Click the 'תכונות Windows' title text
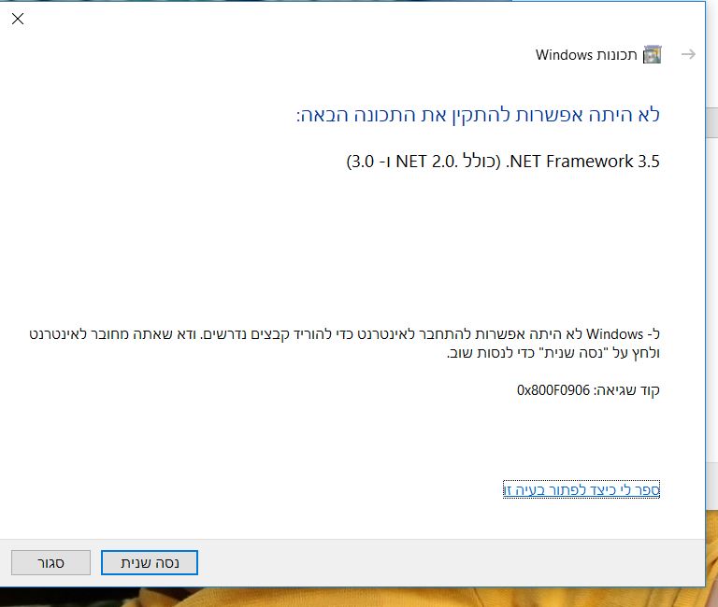The width and height of the screenshot is (718, 607). [x=586, y=54]
